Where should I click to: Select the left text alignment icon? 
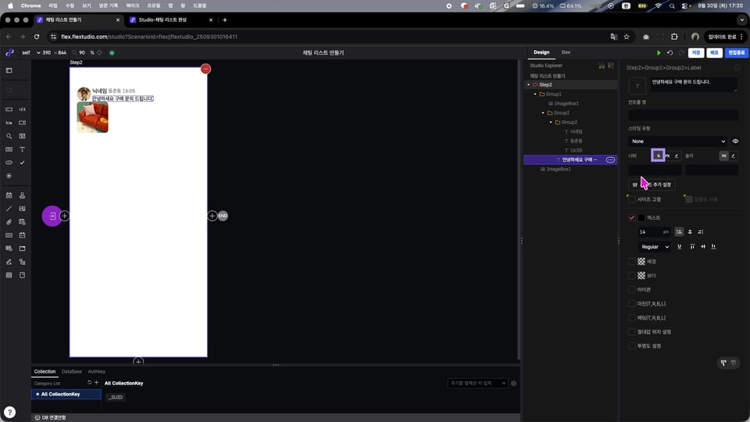point(679,232)
